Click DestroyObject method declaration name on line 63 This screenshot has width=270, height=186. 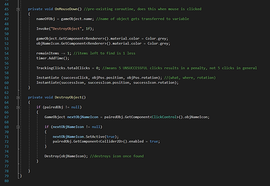point(68,97)
